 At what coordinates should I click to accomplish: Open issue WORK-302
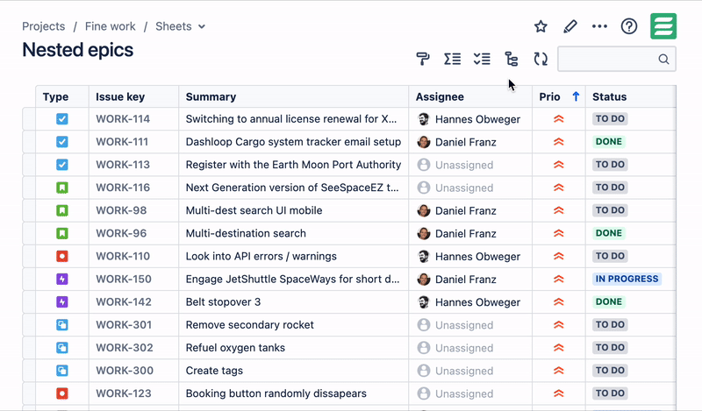pos(124,348)
